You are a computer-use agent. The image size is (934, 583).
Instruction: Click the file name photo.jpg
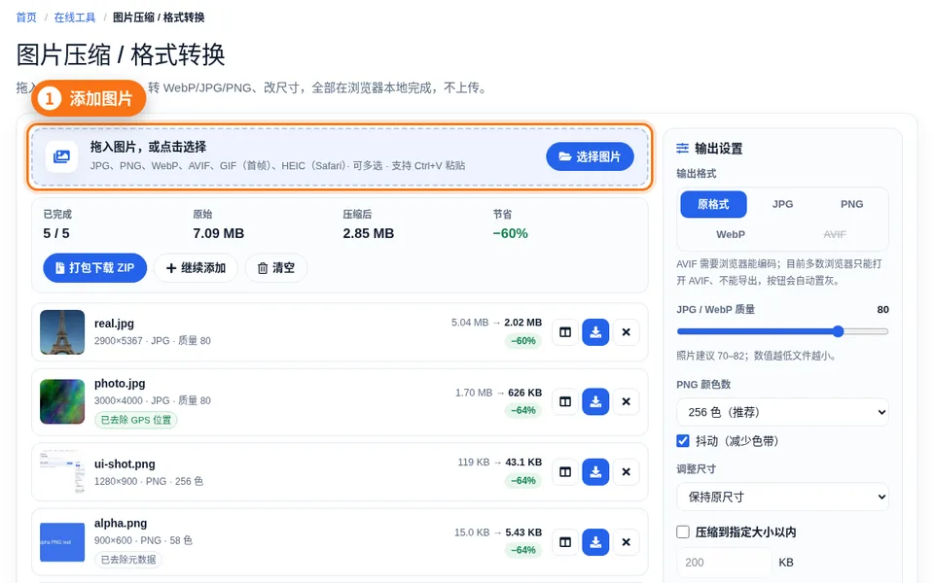pyautogui.click(x=120, y=384)
